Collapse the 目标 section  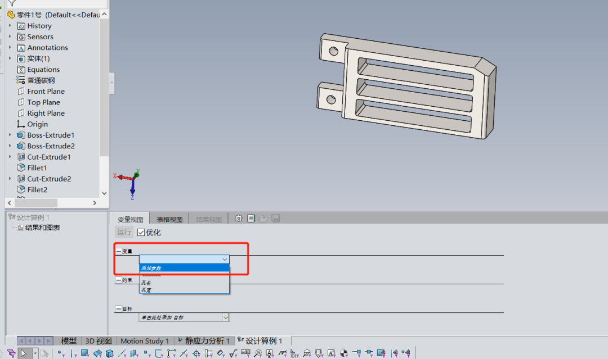point(118,308)
